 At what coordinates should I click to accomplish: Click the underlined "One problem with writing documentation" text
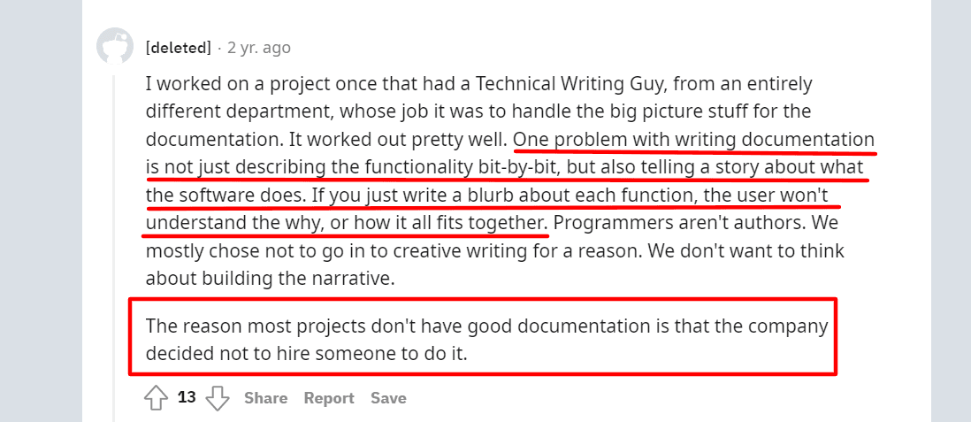tap(693, 140)
